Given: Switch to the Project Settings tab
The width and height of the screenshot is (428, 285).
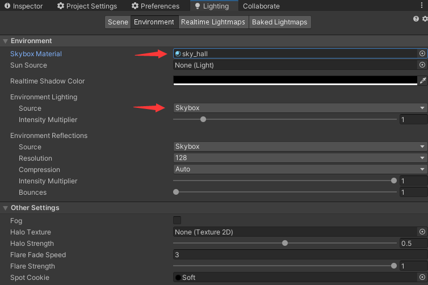Looking at the screenshot, I should click(x=87, y=6).
